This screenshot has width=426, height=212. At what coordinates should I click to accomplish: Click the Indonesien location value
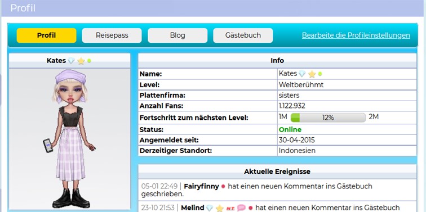297,151
